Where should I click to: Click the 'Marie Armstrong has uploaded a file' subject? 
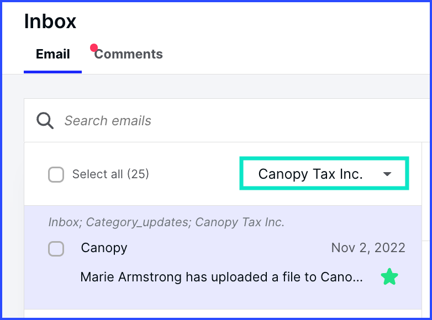coord(222,277)
